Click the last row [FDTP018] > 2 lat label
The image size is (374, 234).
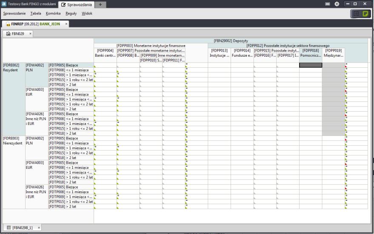click(x=71, y=207)
